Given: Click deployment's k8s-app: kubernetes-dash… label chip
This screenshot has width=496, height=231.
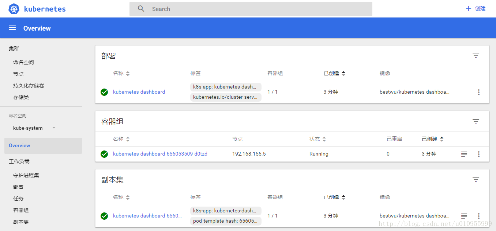Looking at the screenshot, I should (x=226, y=87).
